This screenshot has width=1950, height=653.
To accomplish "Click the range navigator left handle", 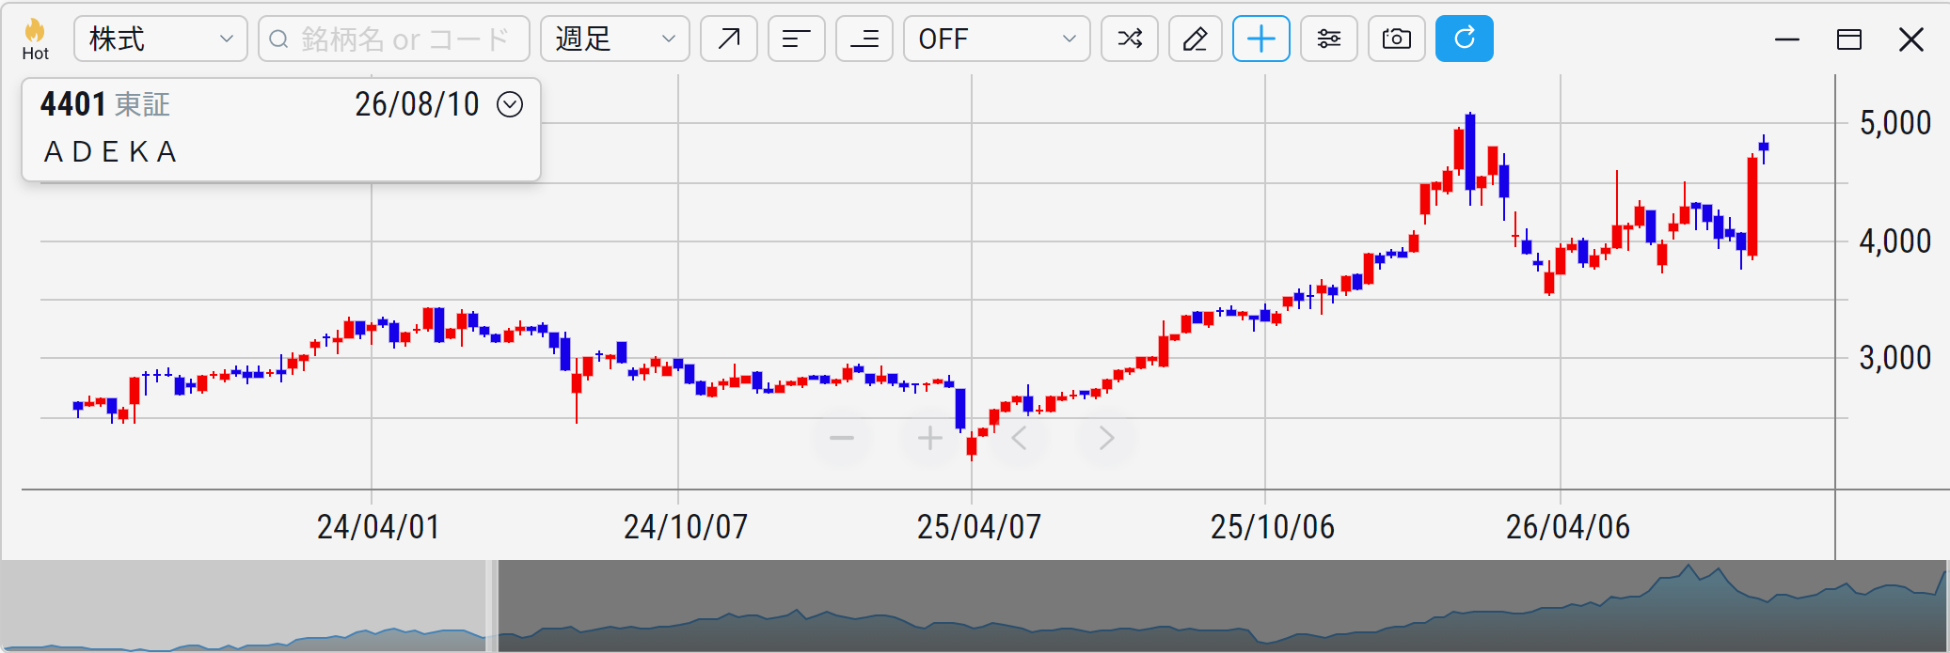I will point(491,606).
